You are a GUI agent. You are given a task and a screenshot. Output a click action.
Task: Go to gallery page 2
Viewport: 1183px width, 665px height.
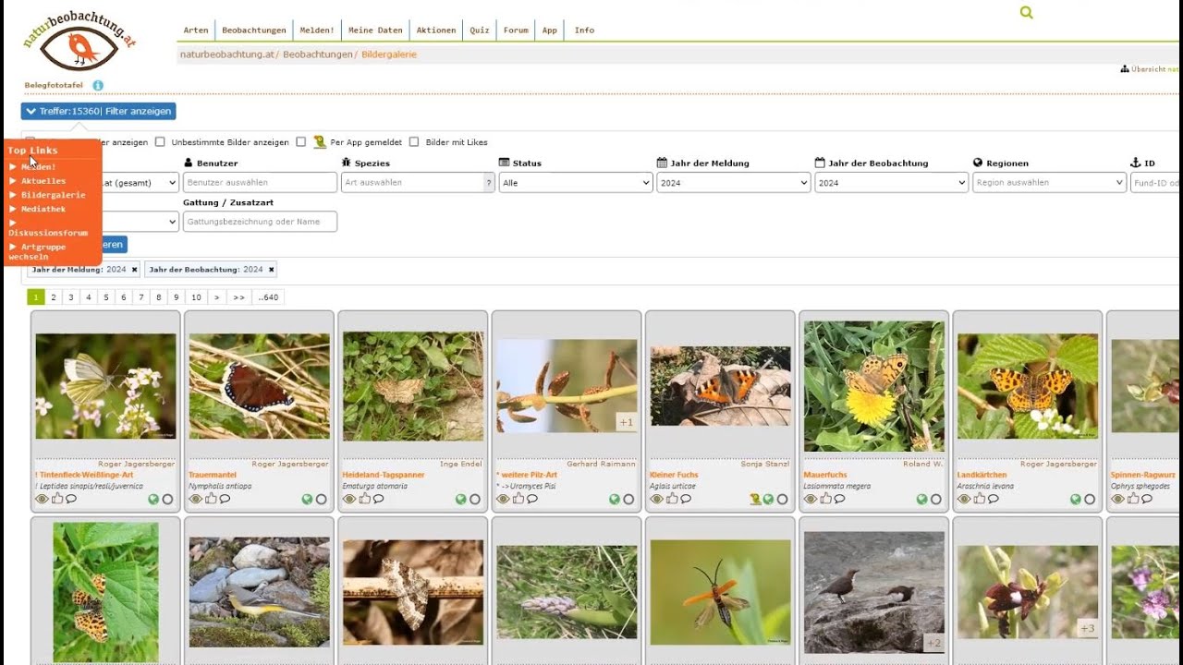coord(54,297)
